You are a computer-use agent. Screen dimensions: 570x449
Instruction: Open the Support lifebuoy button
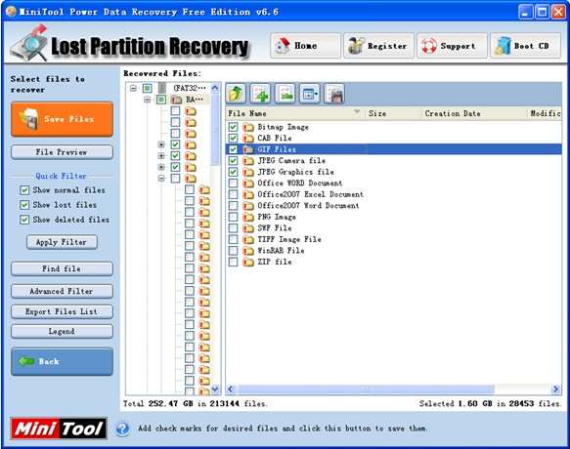coord(452,46)
